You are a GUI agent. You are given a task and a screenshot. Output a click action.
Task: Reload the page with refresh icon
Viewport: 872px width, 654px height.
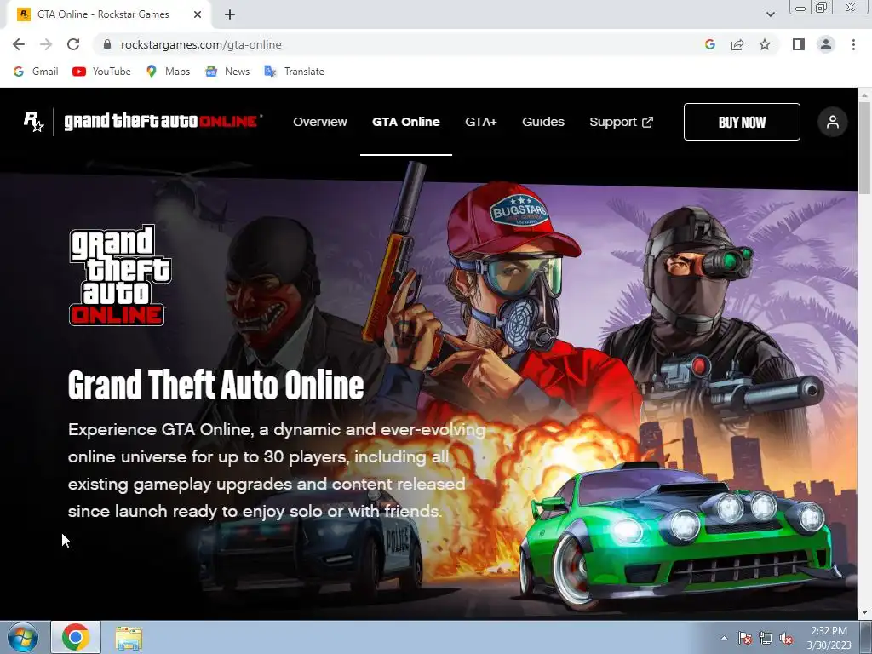pos(73,44)
